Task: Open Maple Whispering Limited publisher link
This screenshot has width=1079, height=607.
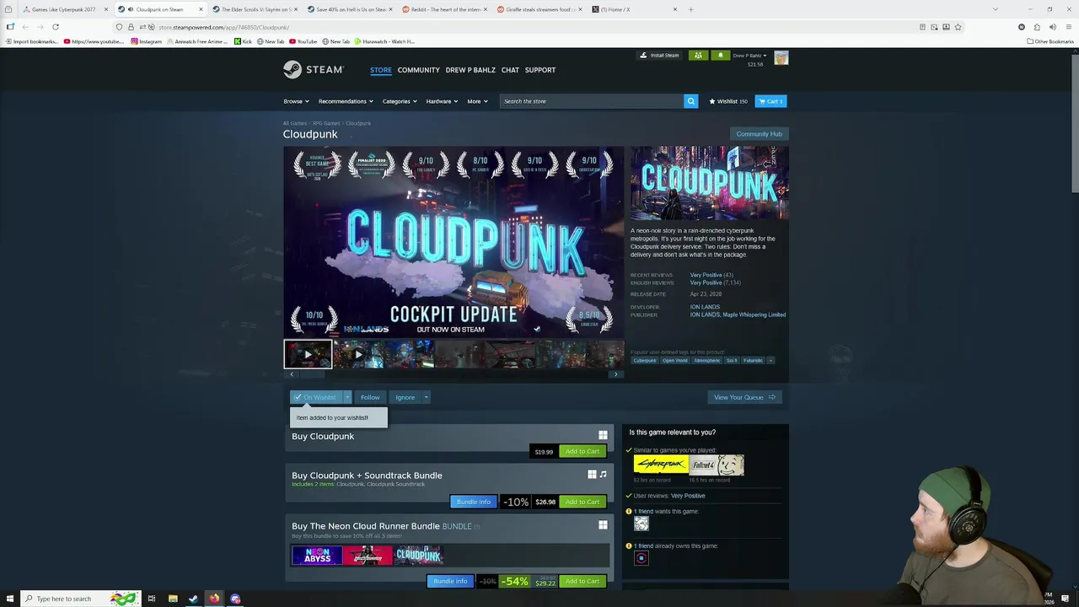Action: point(754,314)
